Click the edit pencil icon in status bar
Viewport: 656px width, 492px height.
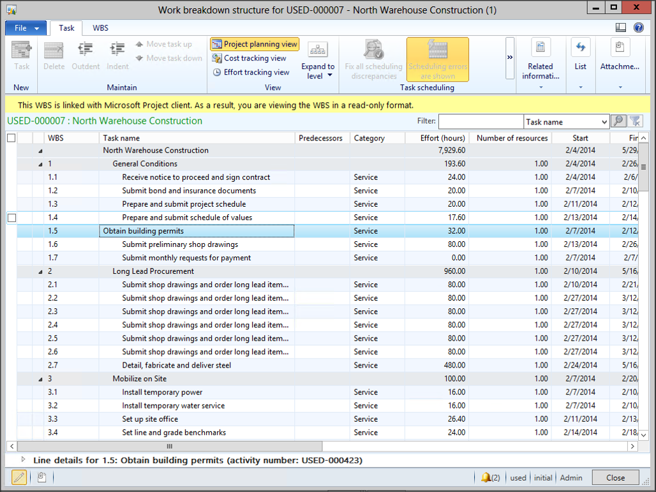point(19,477)
